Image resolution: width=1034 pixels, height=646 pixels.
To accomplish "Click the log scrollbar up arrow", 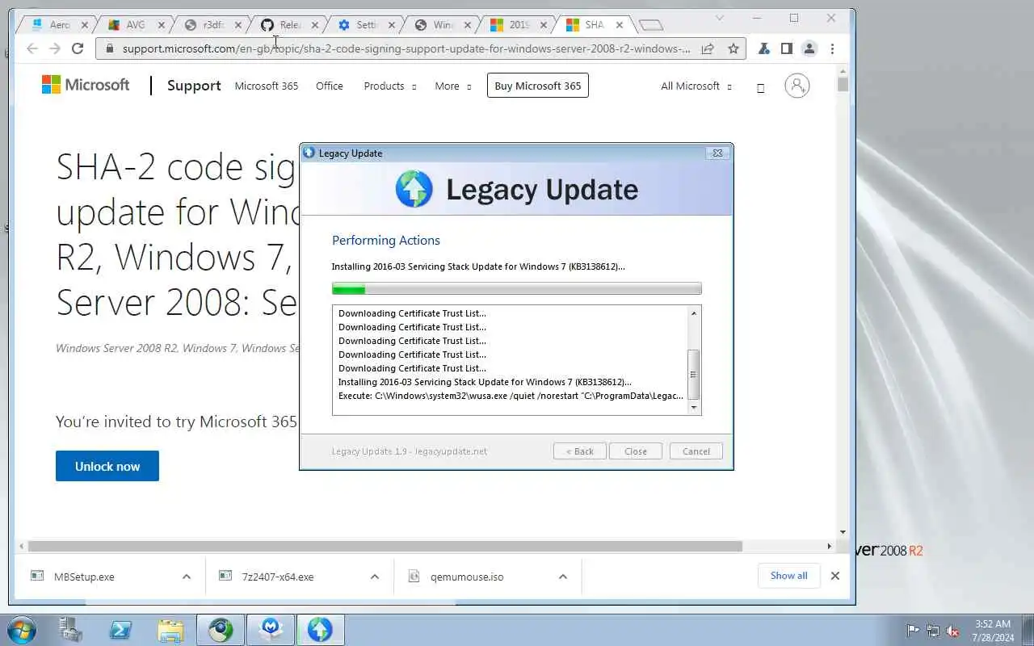I will (693, 313).
